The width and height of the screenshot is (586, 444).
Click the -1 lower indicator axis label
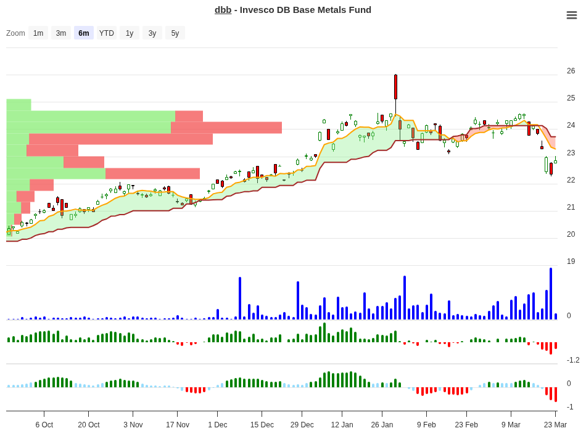(x=570, y=406)
